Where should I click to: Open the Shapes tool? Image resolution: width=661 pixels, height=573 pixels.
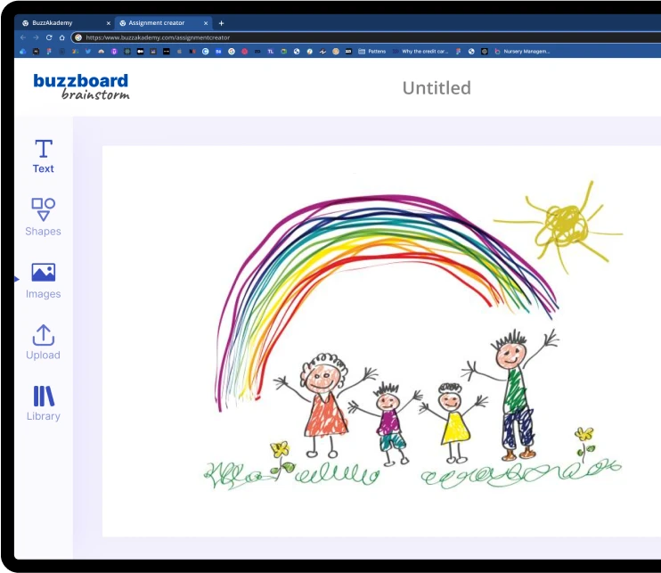click(43, 217)
